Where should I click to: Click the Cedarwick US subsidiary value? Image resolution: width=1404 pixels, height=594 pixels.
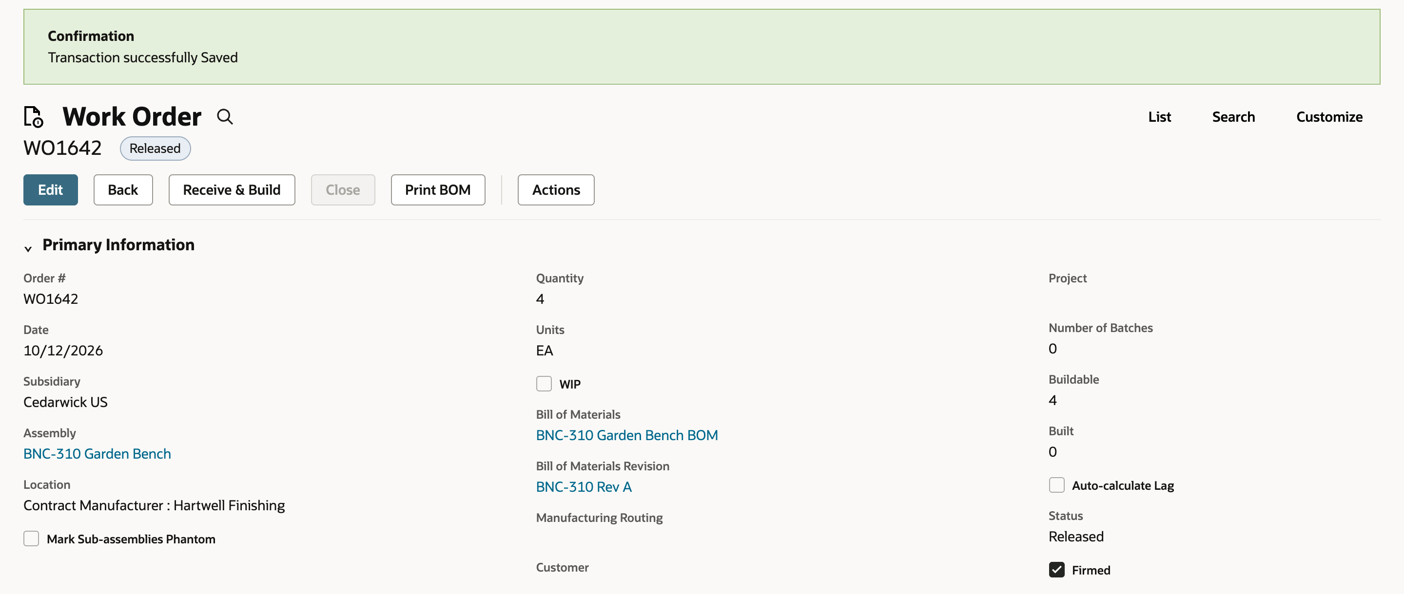65,402
